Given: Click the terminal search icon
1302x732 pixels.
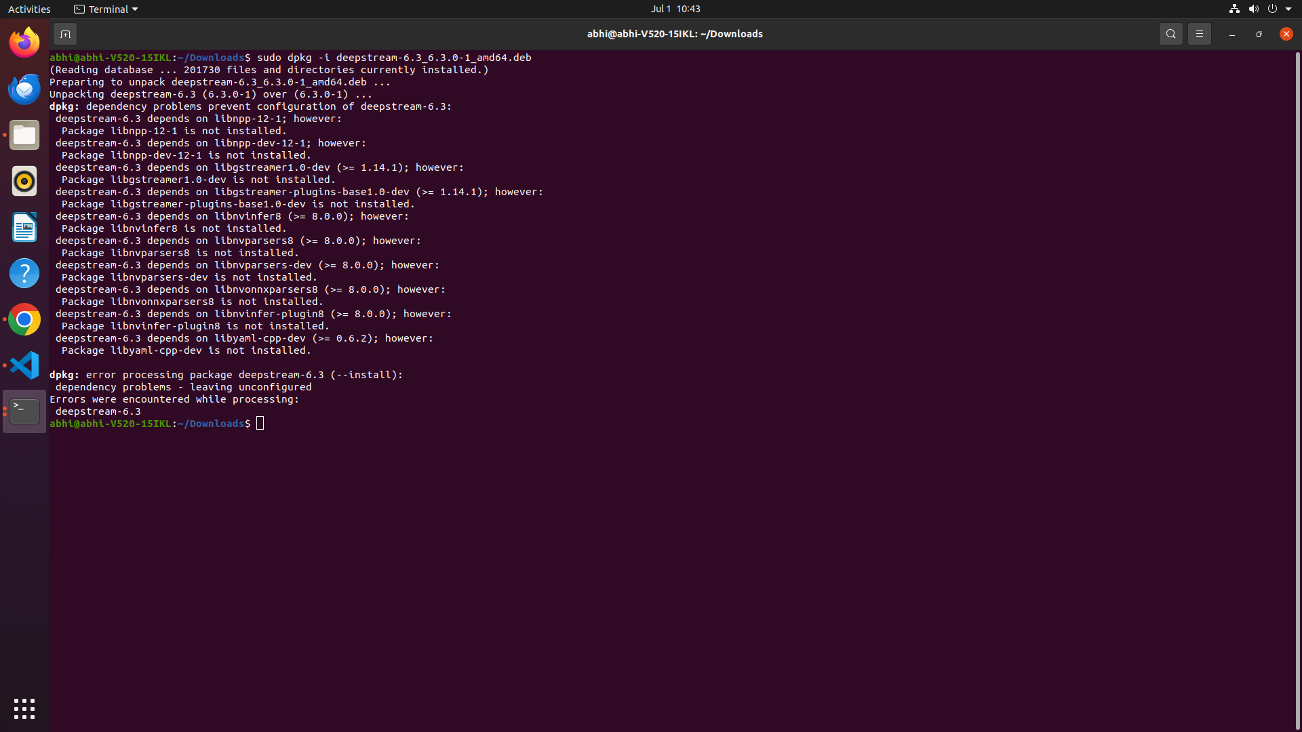Looking at the screenshot, I should tap(1170, 34).
